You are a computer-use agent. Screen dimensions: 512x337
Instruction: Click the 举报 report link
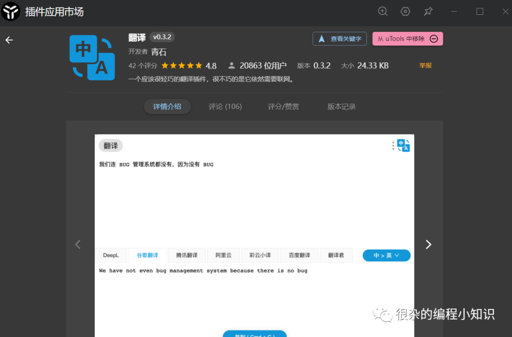(425, 65)
